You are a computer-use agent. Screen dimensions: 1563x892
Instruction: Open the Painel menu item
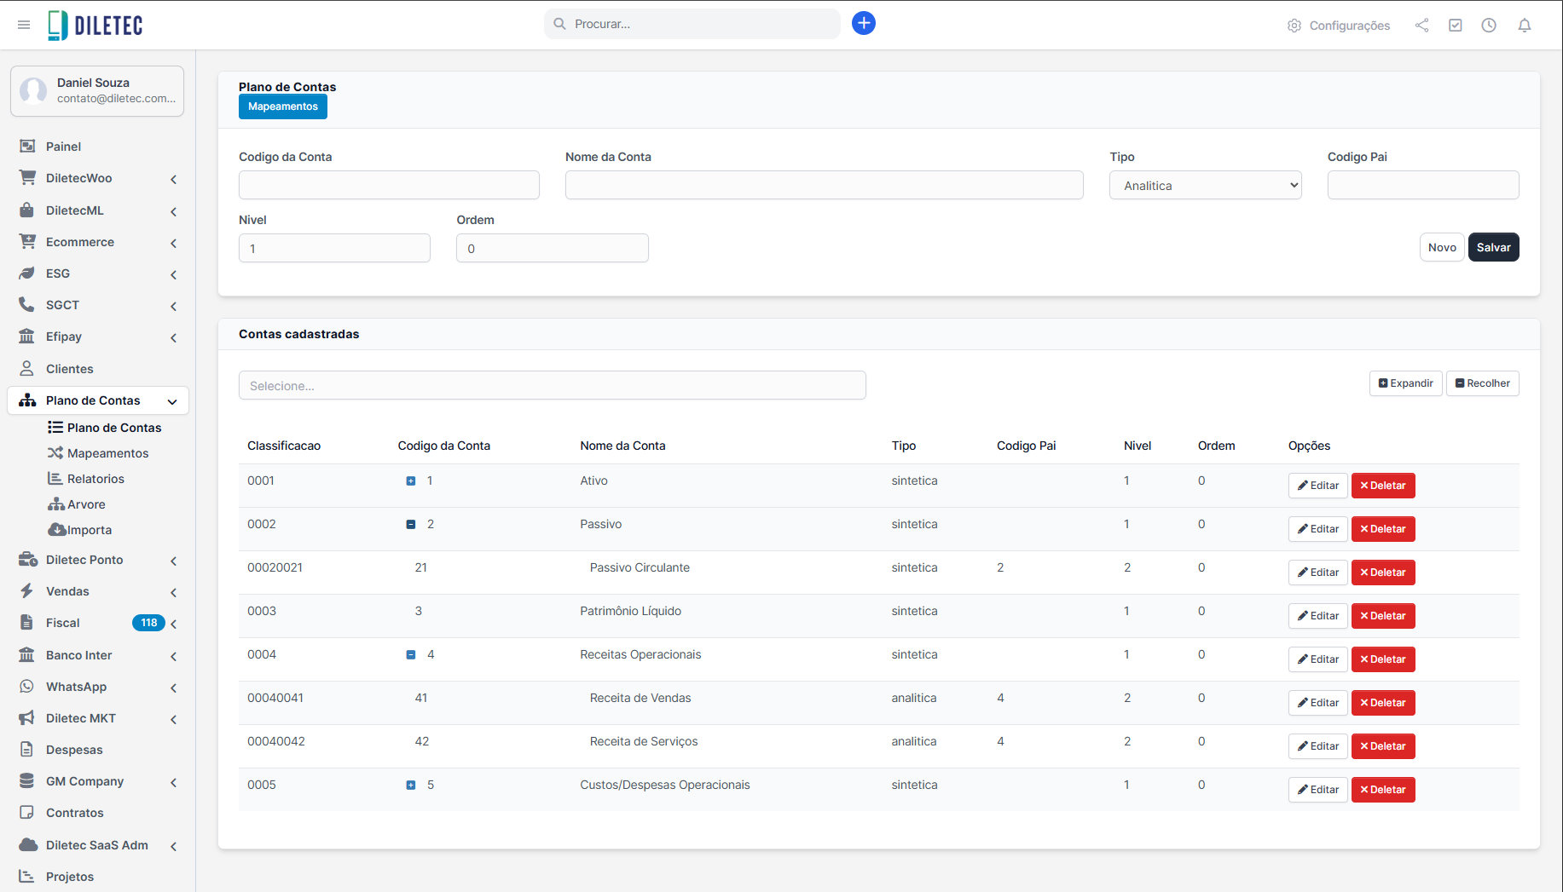[61, 146]
